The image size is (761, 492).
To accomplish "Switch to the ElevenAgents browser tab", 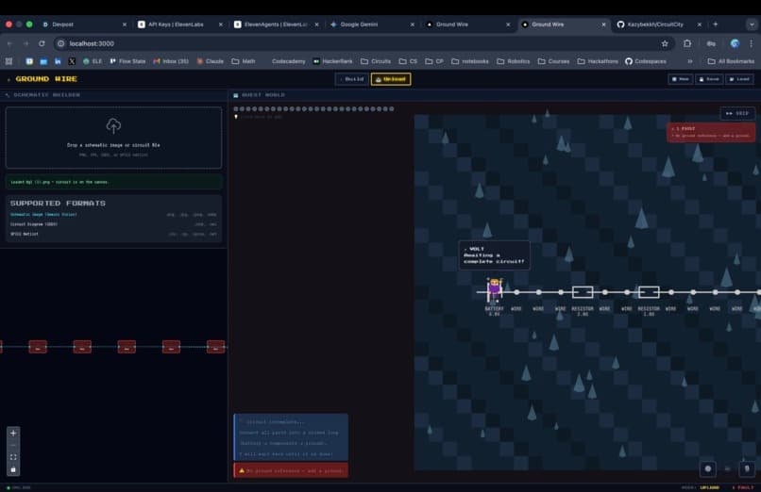I will [275, 25].
